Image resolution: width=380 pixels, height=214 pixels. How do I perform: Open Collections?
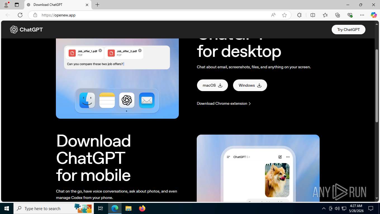(x=338, y=15)
